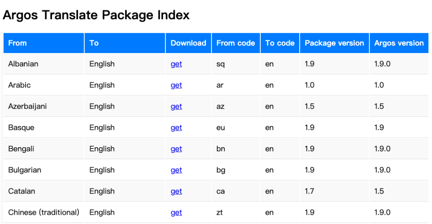This screenshot has height=224, width=432.
Task: Download the Albanian to English package
Action: pos(176,64)
